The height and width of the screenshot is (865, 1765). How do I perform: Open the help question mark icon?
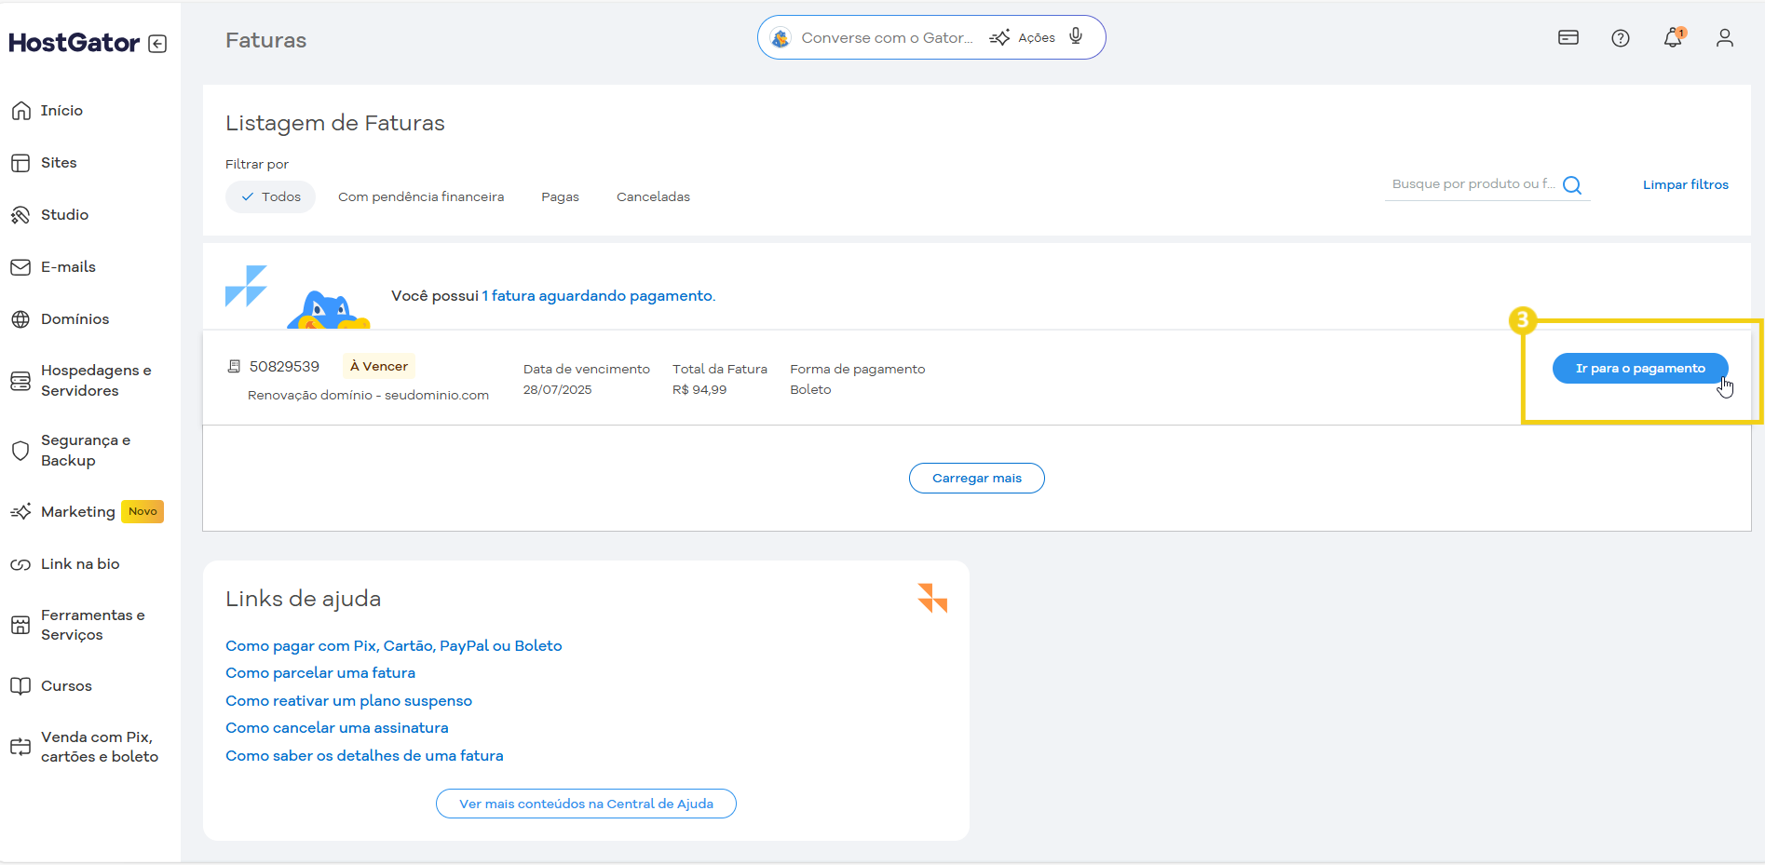coord(1620,38)
